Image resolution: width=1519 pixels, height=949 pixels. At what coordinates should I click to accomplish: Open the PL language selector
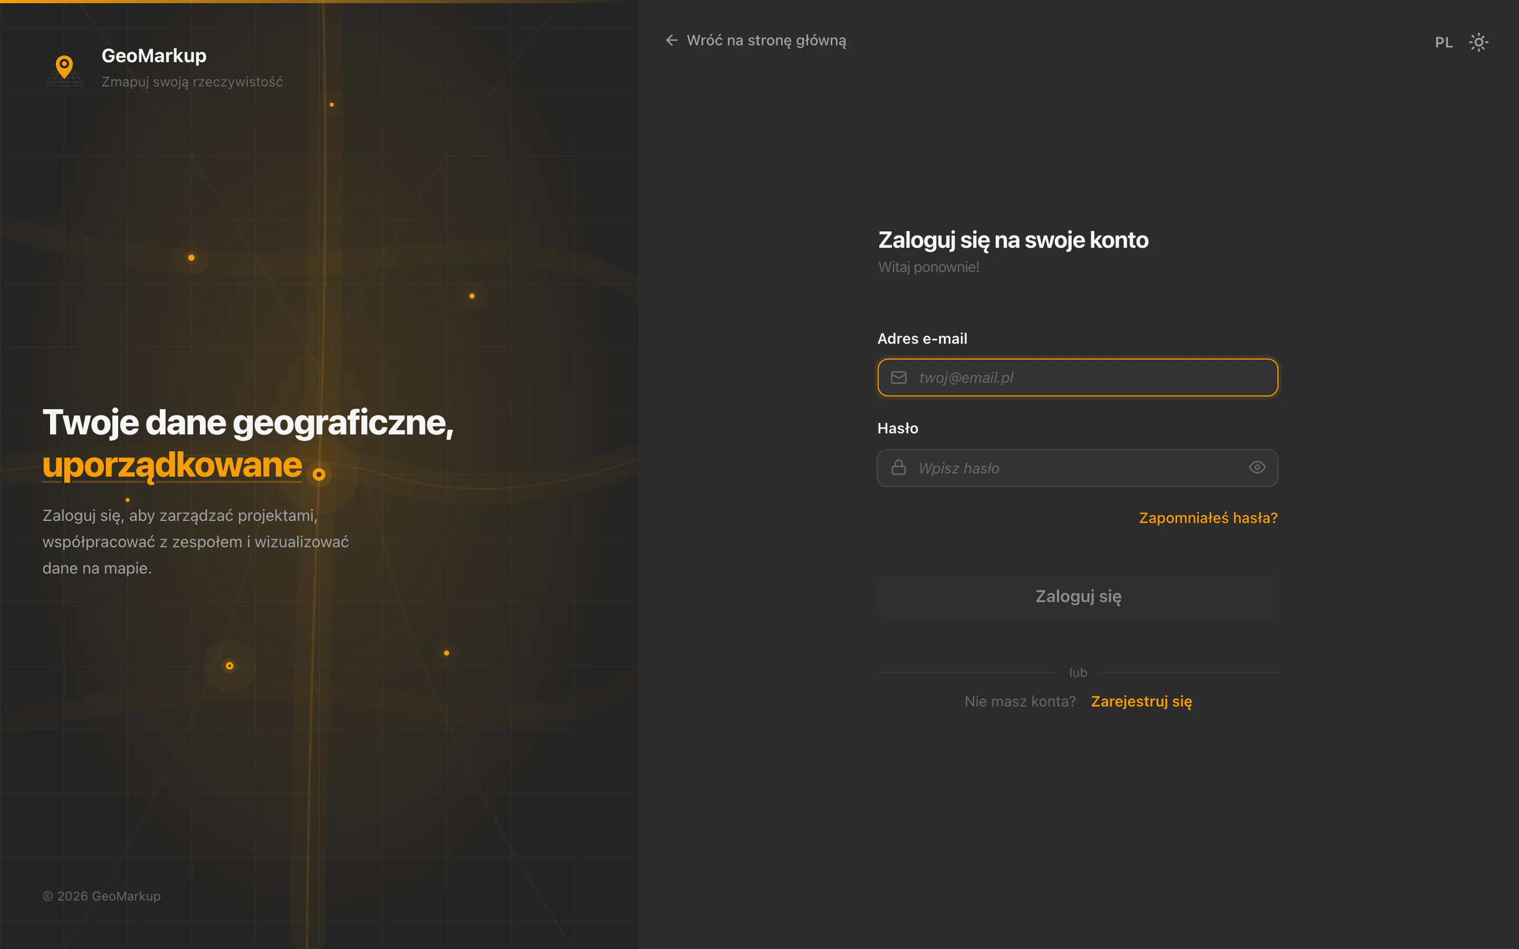pyautogui.click(x=1444, y=42)
